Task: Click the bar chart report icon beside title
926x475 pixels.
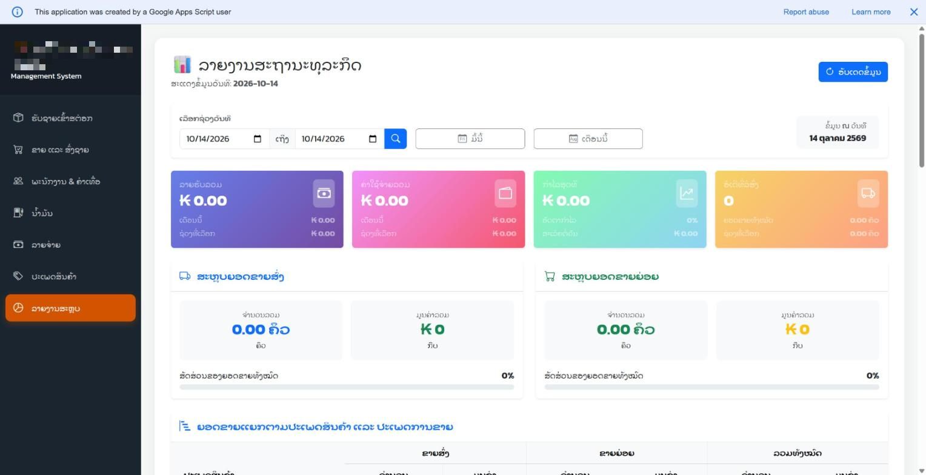Action: coord(182,65)
